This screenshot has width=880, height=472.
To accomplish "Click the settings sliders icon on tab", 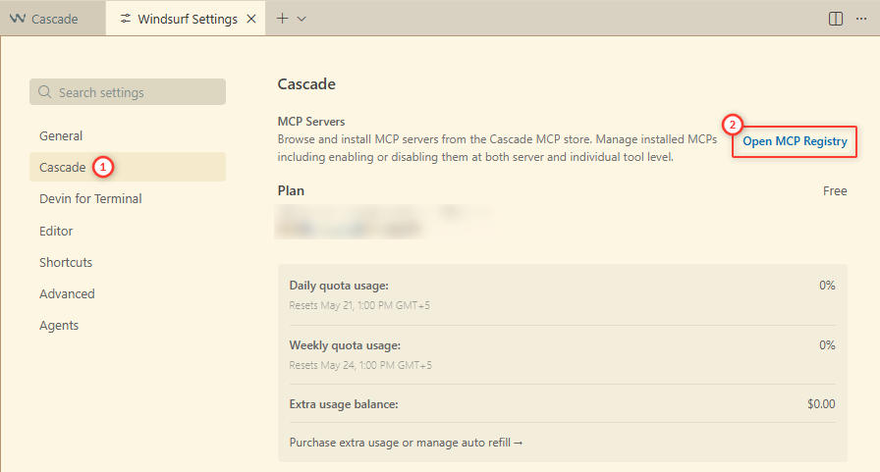I will 126,19.
